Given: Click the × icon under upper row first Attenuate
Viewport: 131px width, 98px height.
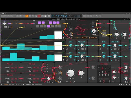Looking at the screenshot, I should click(78, 49).
